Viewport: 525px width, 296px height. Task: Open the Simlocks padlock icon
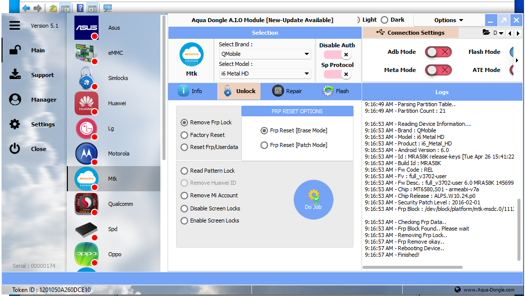[86, 78]
